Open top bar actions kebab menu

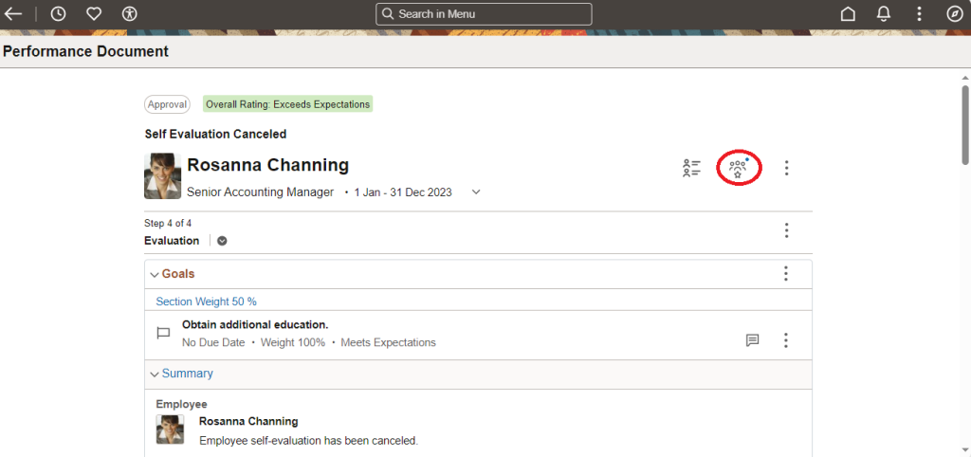pos(919,14)
